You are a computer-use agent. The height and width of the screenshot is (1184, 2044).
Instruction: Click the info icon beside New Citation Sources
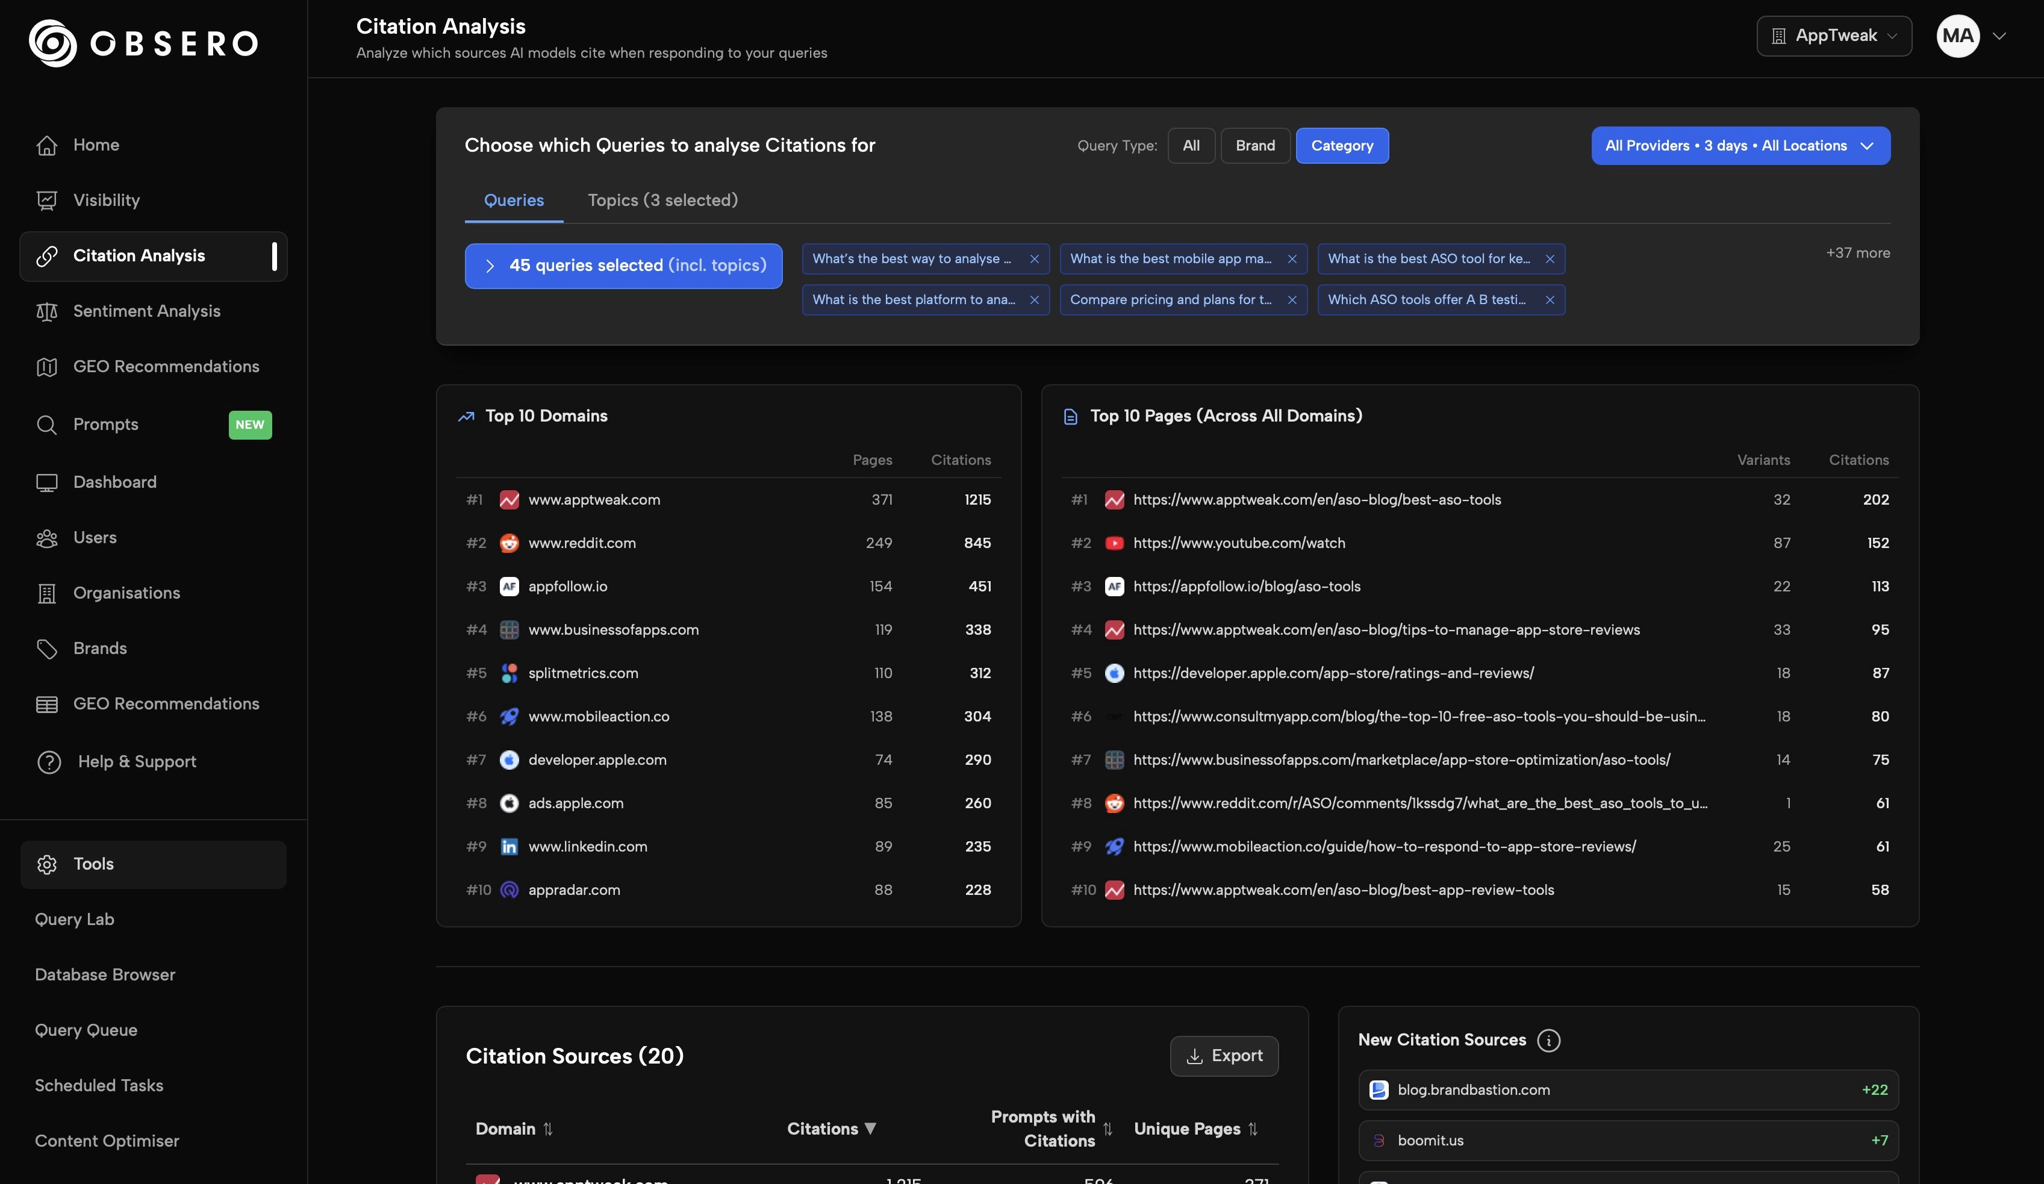tap(1548, 1041)
